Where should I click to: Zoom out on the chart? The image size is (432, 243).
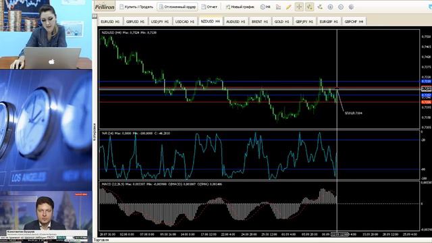click(x=341, y=7)
